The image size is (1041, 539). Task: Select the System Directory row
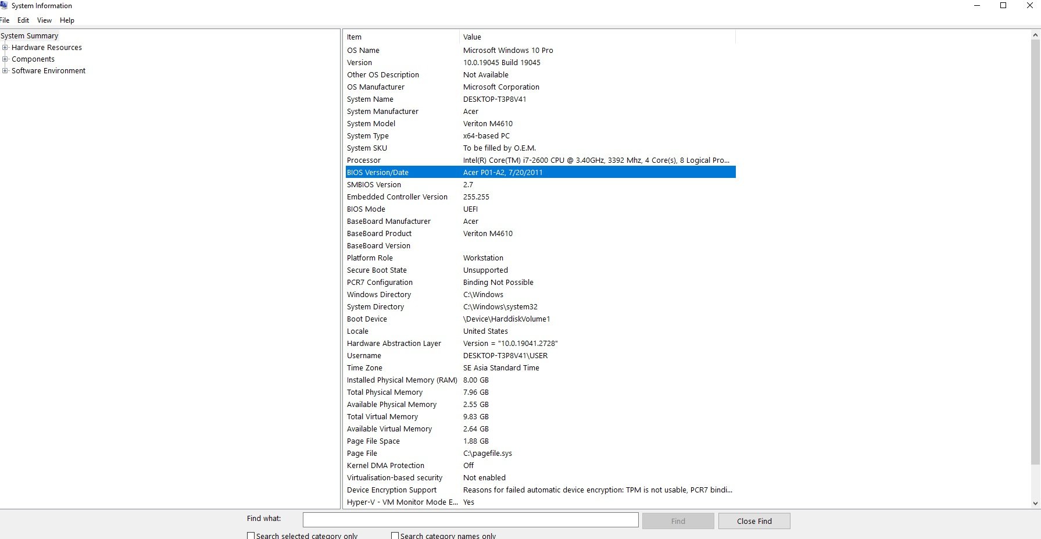541,307
